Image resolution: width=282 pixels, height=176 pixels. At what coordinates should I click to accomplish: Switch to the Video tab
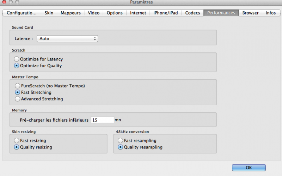click(94, 13)
